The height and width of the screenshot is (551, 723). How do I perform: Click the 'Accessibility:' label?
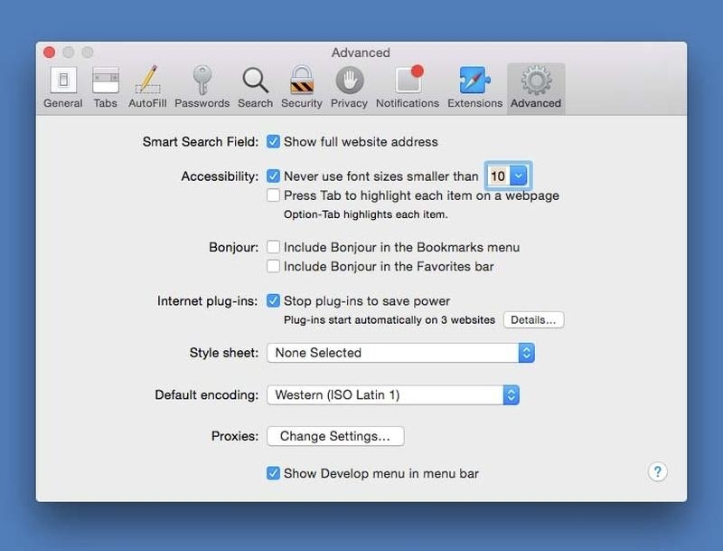(220, 176)
